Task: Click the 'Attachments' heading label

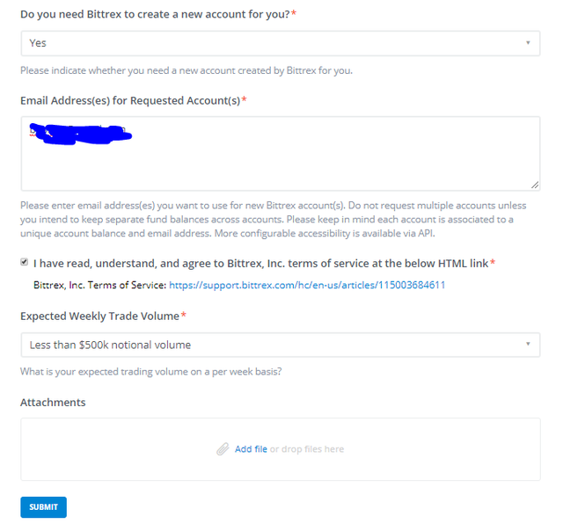Action: 53,402
